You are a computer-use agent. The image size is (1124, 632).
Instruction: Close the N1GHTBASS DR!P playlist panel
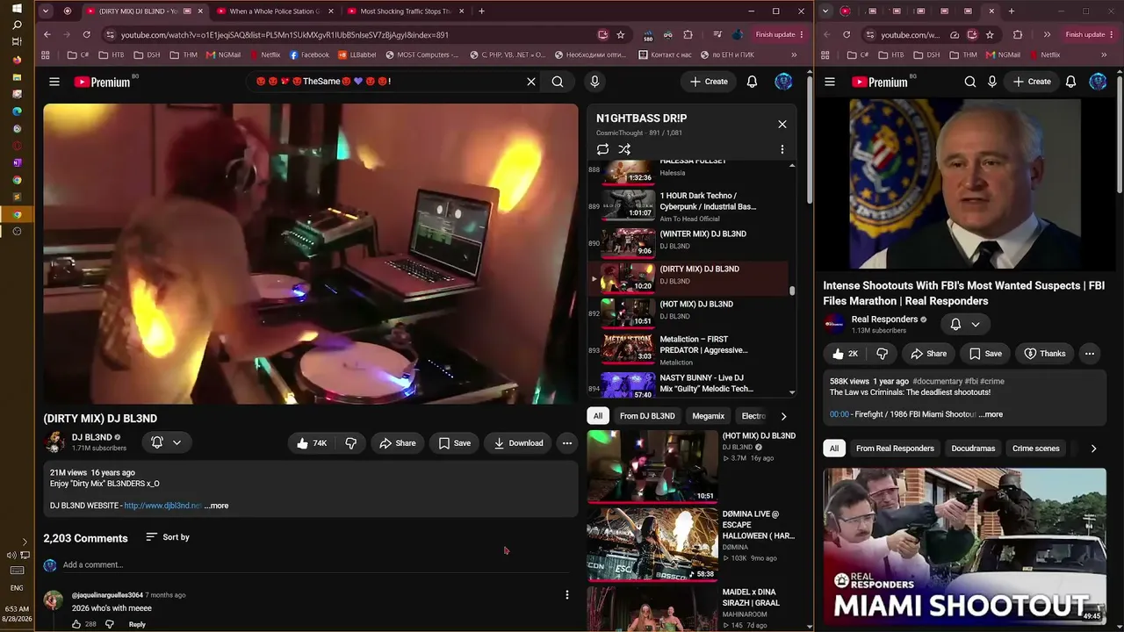(x=782, y=124)
